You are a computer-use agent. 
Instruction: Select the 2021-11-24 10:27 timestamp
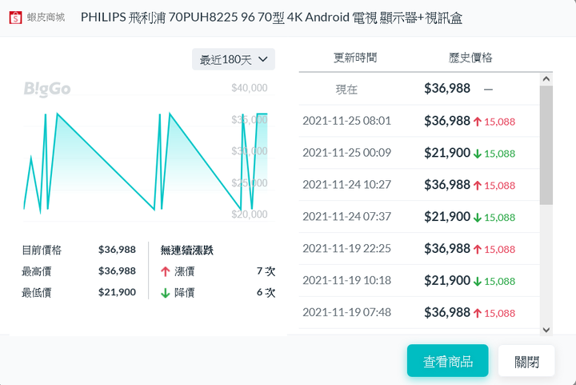tap(346, 185)
